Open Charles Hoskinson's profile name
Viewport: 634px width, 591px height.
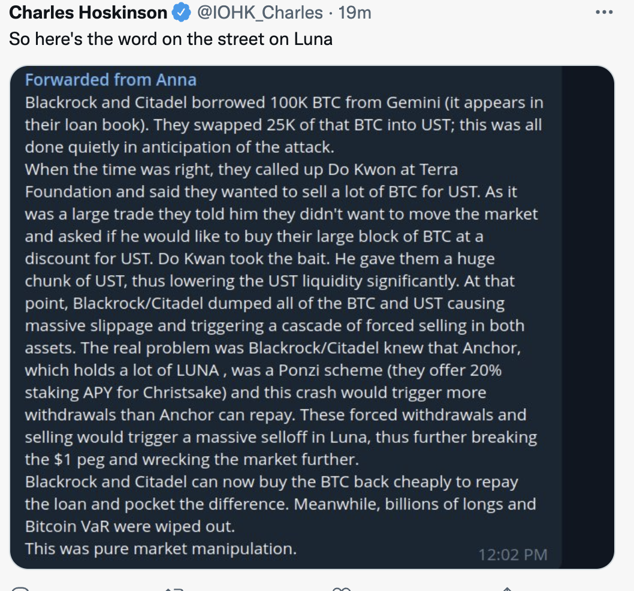click(x=88, y=13)
